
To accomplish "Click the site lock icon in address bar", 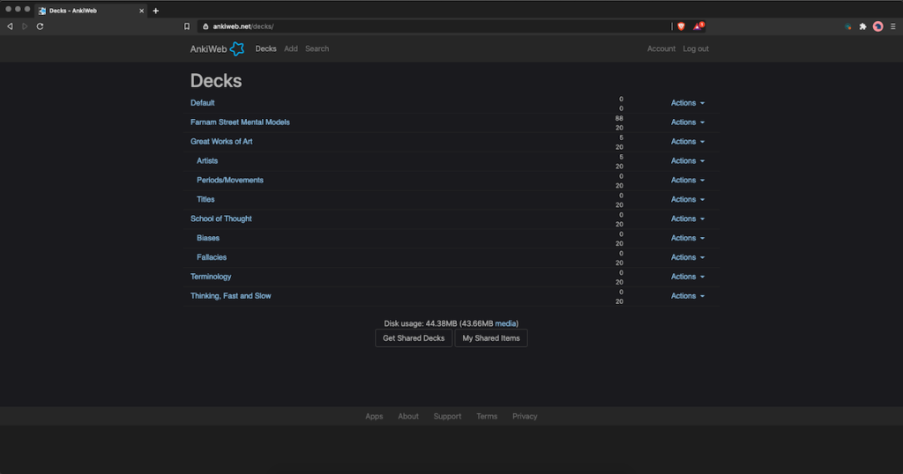I will [205, 26].
